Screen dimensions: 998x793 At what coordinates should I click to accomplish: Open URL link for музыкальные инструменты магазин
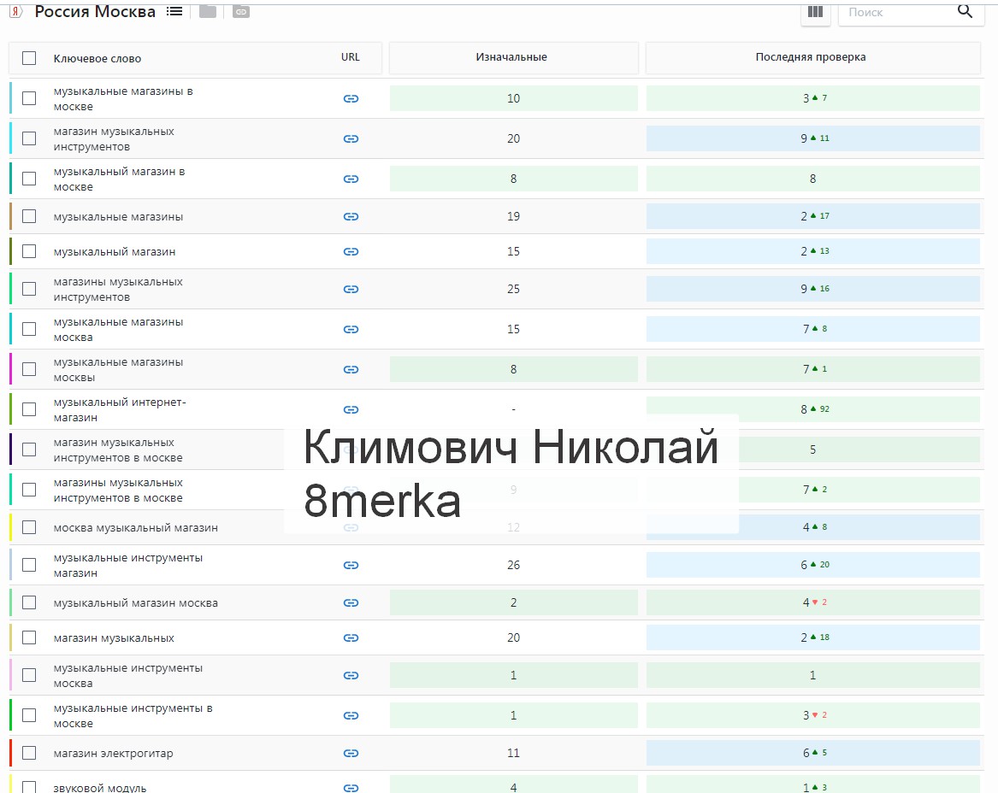351,565
